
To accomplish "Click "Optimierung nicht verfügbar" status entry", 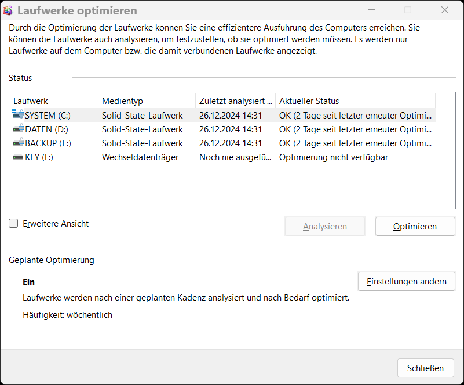I will pos(334,157).
